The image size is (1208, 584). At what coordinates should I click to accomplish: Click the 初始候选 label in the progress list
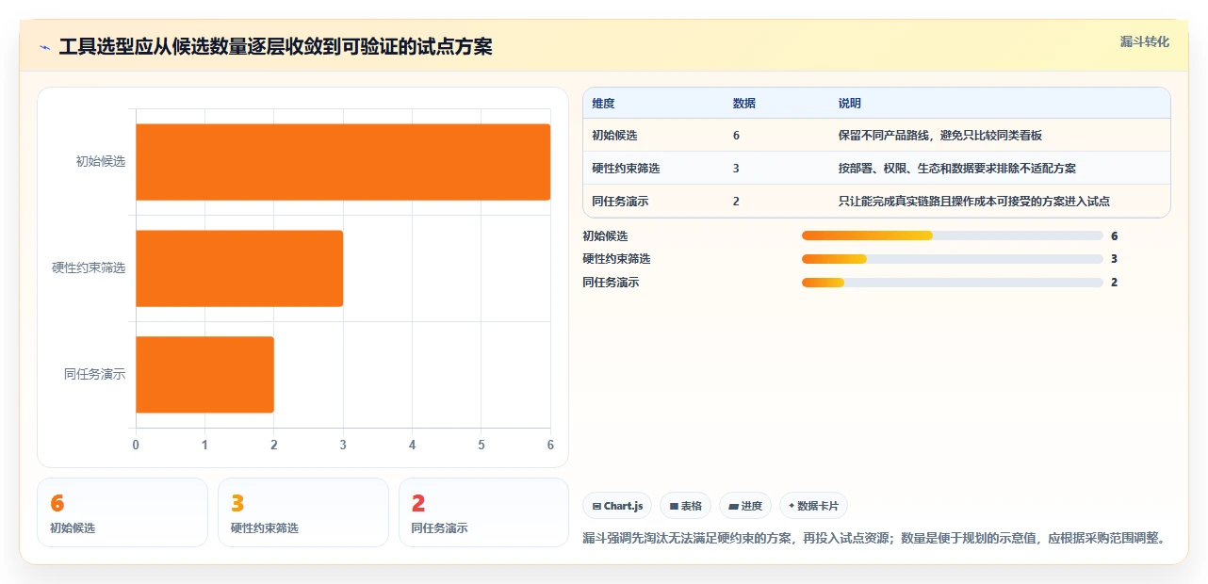(605, 236)
